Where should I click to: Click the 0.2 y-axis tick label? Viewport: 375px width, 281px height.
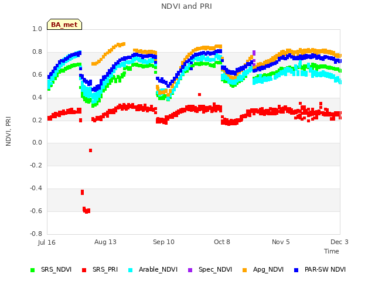click(x=37, y=120)
